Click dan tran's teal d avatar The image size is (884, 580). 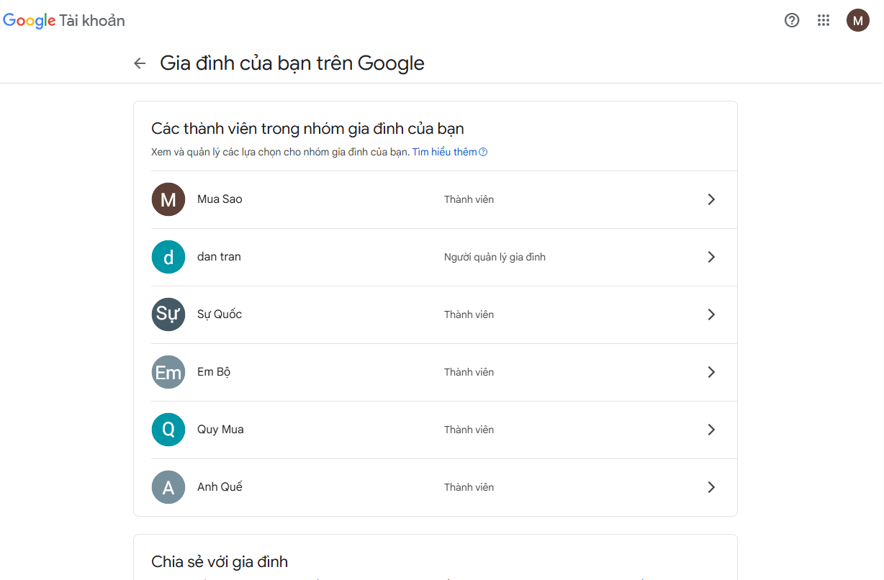click(x=168, y=257)
